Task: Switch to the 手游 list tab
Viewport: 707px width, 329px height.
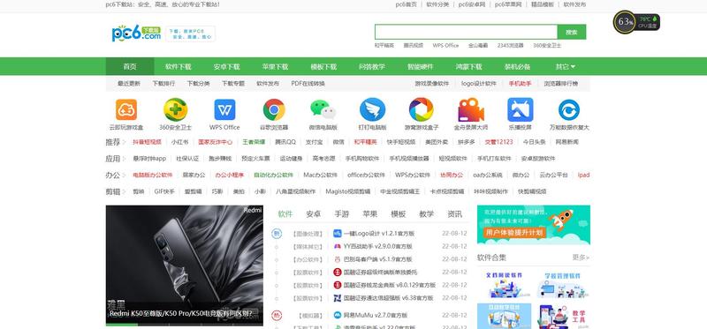Action: point(341,213)
